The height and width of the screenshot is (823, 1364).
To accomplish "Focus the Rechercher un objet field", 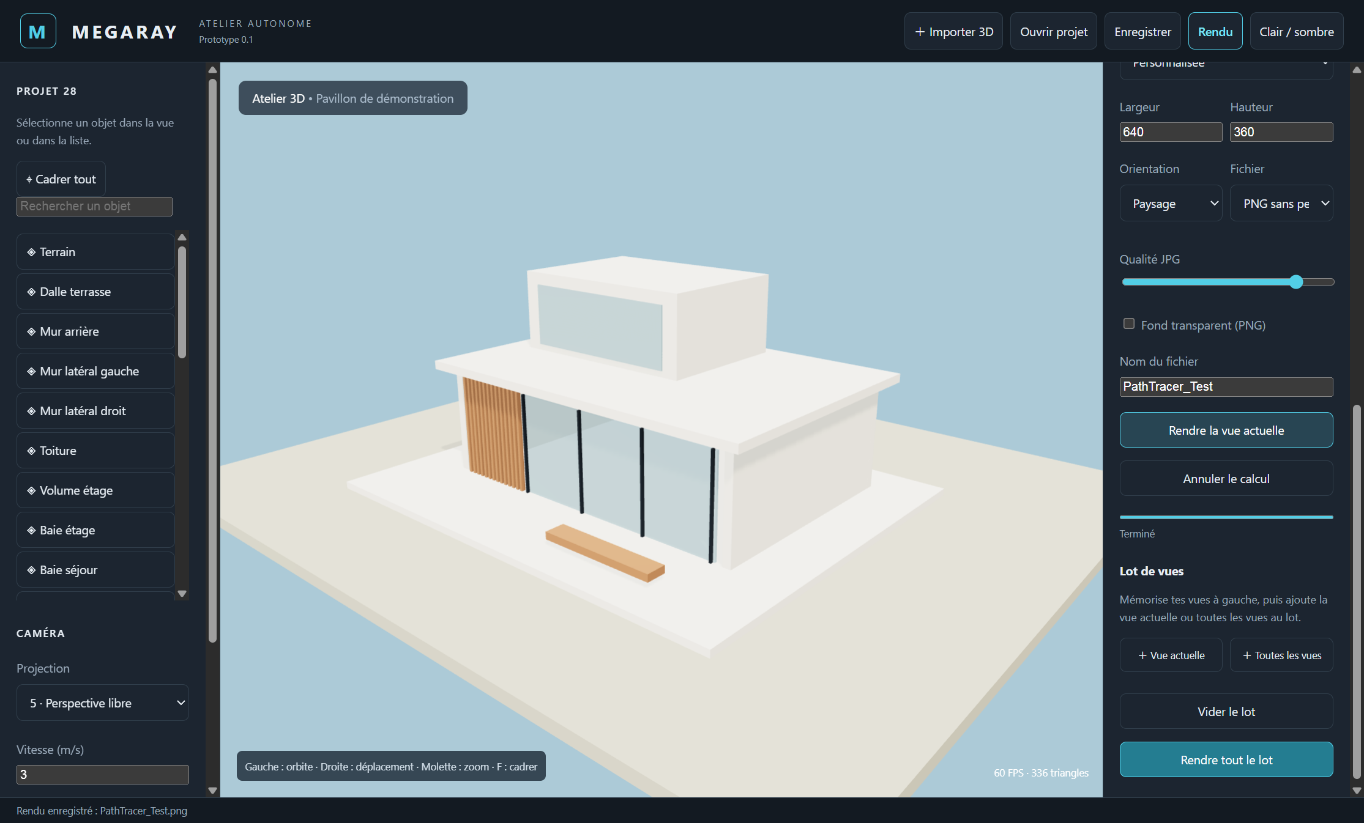I will [x=94, y=206].
